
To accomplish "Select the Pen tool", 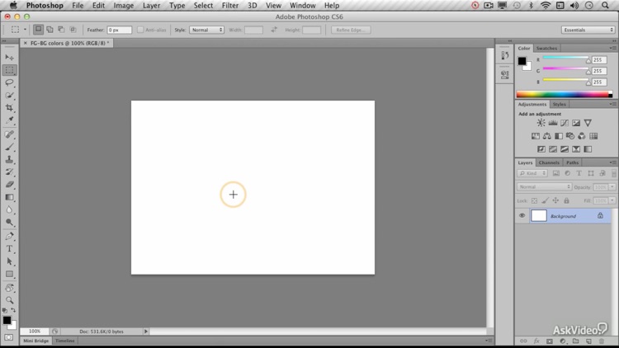I will coord(9,237).
